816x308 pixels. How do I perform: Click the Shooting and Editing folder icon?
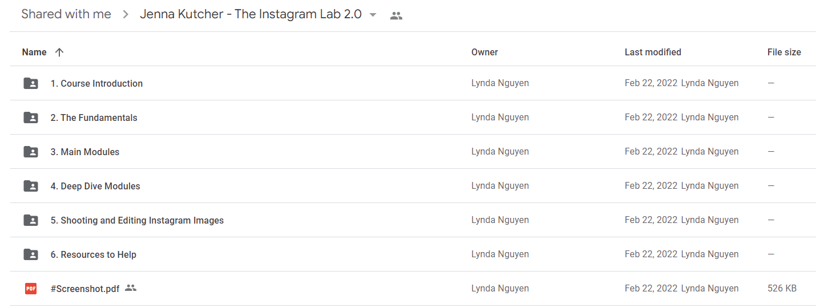(x=31, y=220)
